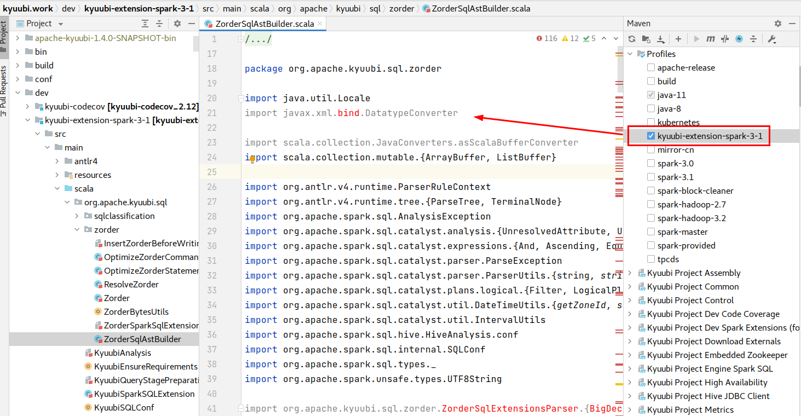801x416 pixels.
Task: Click kyuubi.work in breadcrumb bar
Action: tap(27, 8)
